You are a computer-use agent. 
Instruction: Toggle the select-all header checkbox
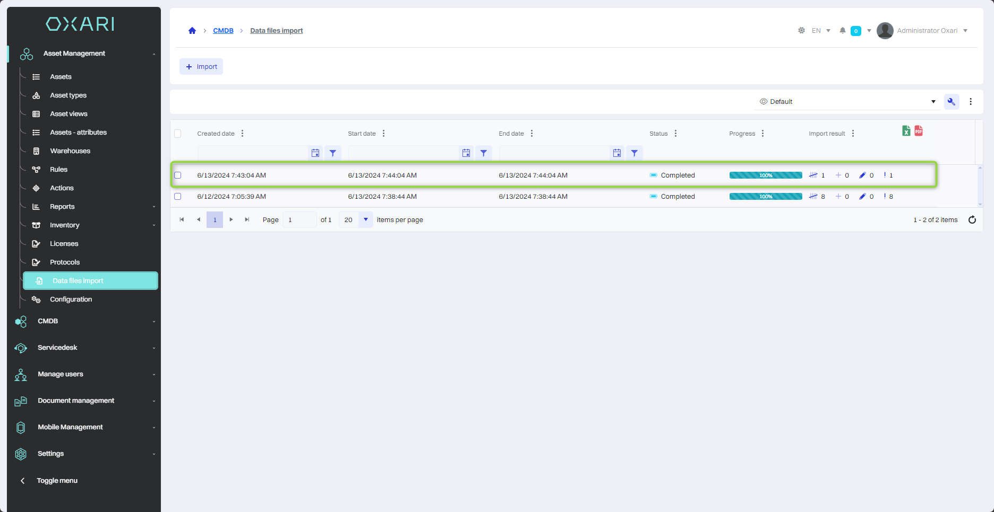pyautogui.click(x=178, y=134)
